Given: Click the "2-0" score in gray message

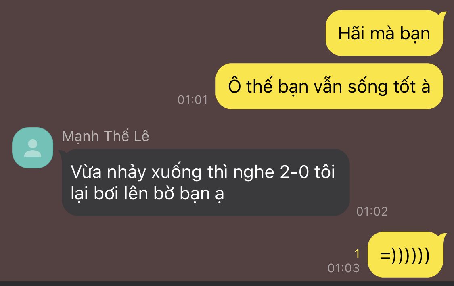Looking at the screenshot, I should click(x=295, y=172).
